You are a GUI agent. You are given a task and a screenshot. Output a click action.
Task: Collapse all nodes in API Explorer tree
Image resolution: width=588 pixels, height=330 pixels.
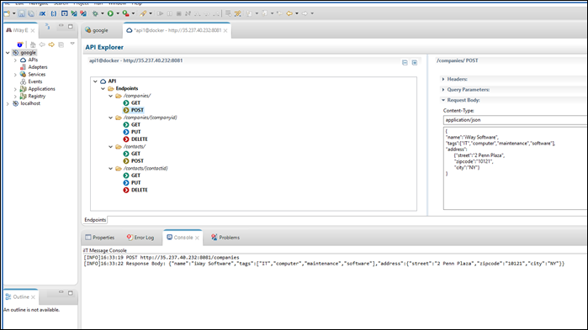click(x=405, y=62)
